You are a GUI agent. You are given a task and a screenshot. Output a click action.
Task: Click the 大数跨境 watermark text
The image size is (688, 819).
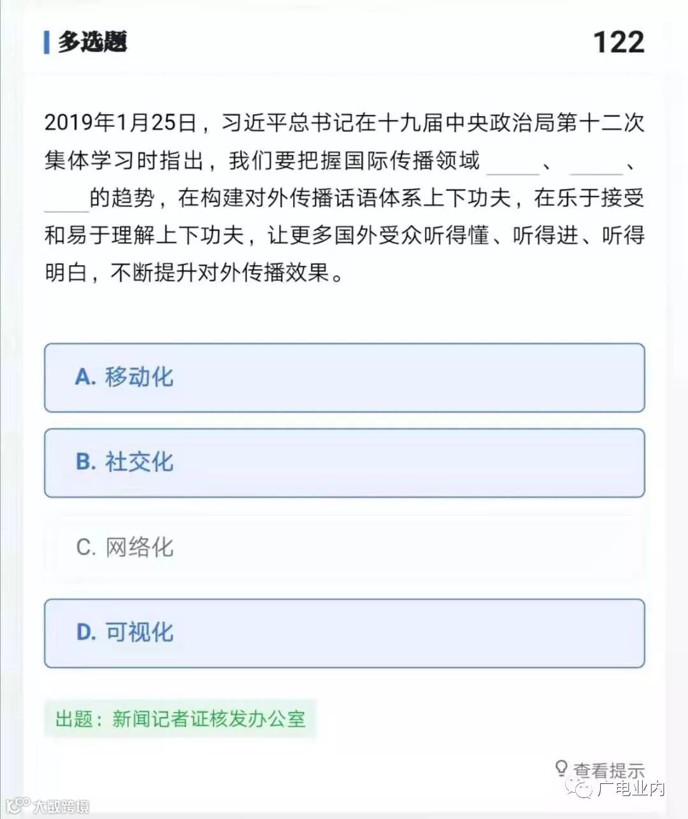click(61, 806)
